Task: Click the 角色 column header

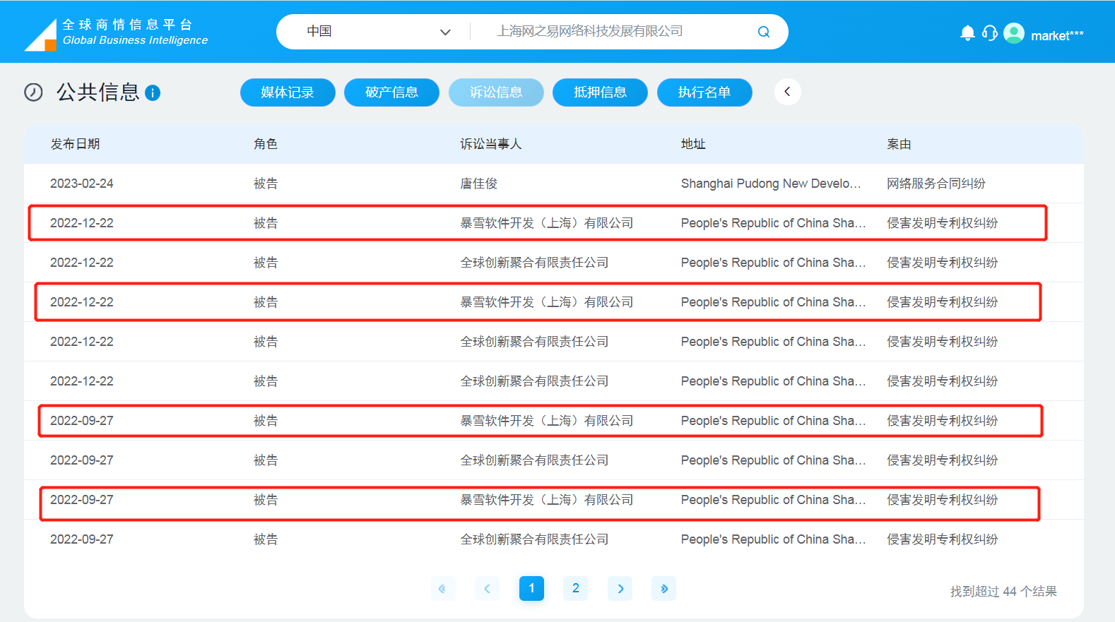Action: (266, 144)
